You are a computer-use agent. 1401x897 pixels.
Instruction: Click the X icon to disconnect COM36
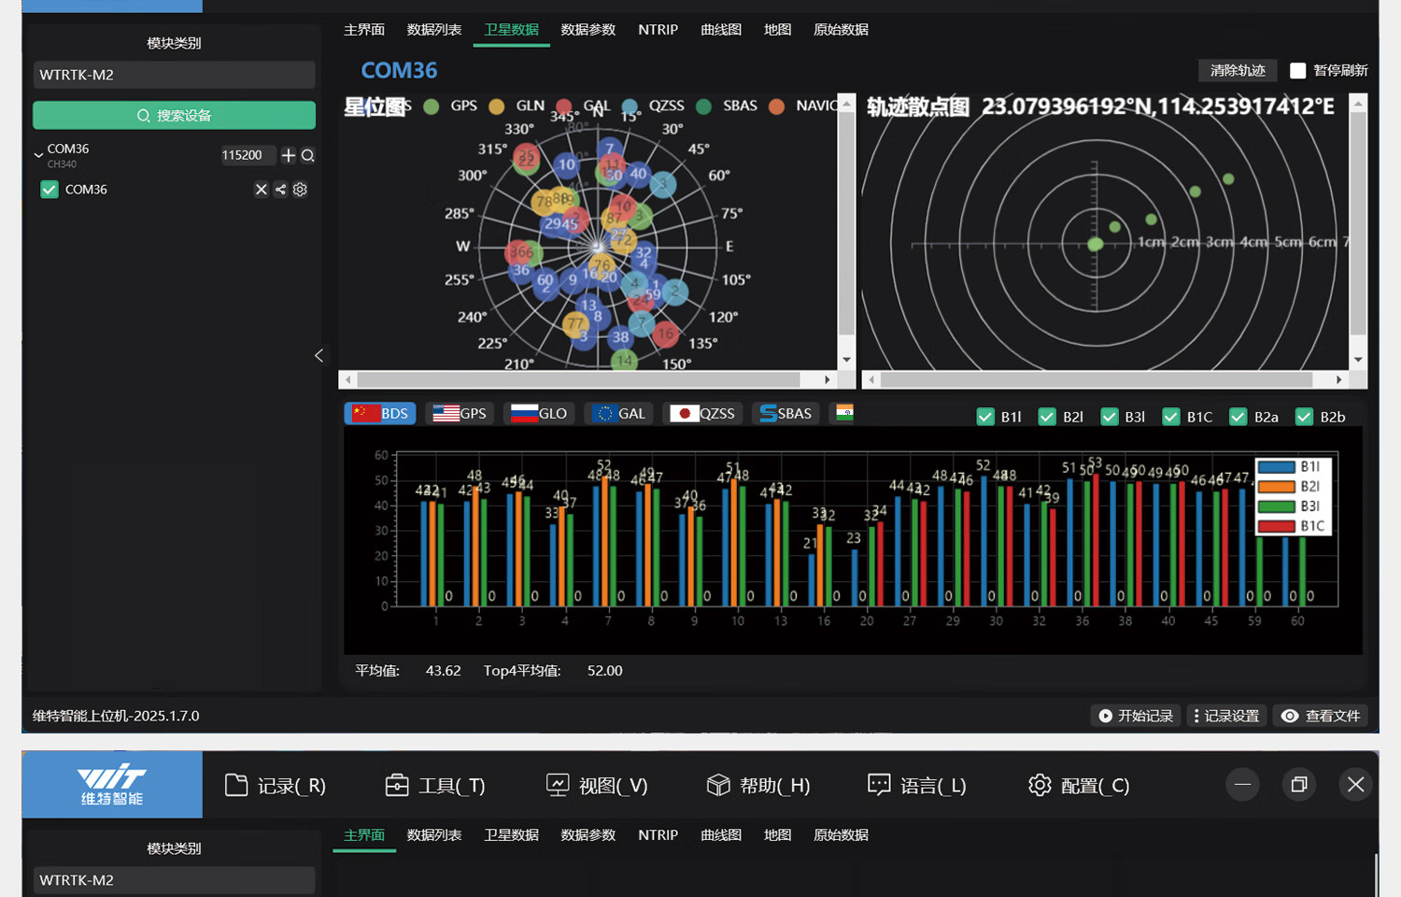tap(262, 190)
